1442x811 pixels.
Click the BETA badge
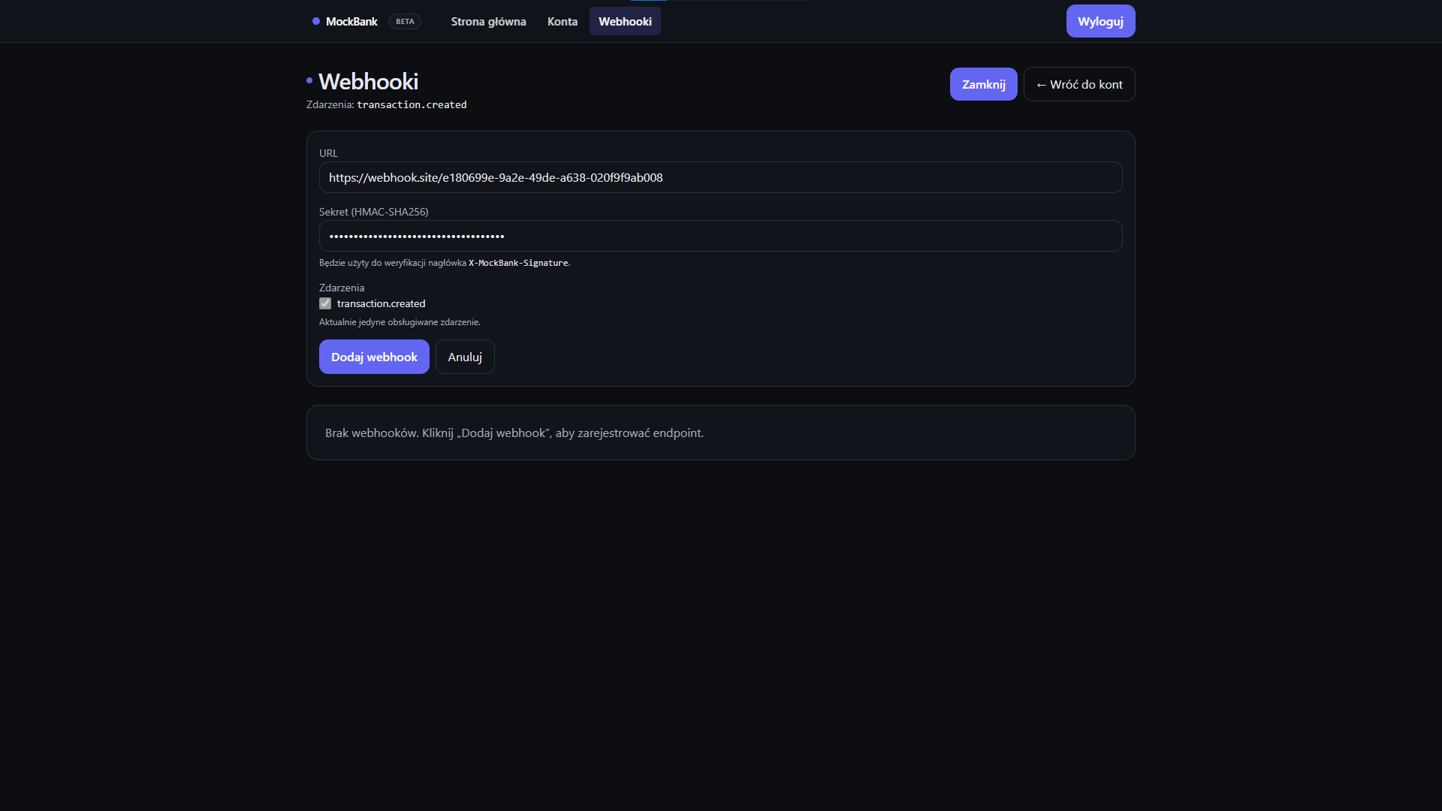[405, 21]
